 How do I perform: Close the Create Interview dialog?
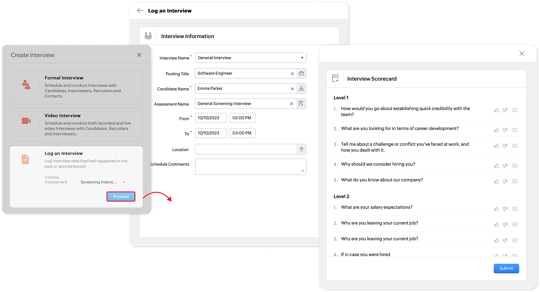coord(139,55)
